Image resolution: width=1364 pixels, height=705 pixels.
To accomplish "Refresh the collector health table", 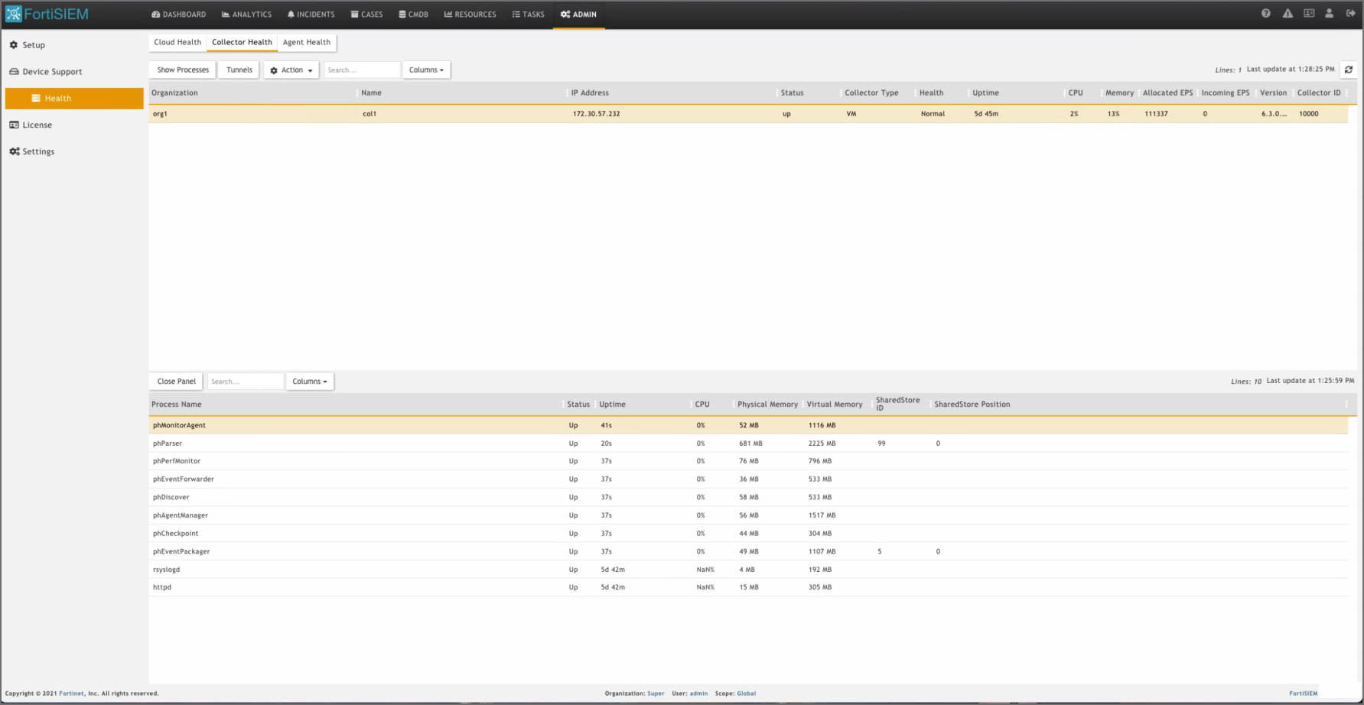I will click(1349, 70).
